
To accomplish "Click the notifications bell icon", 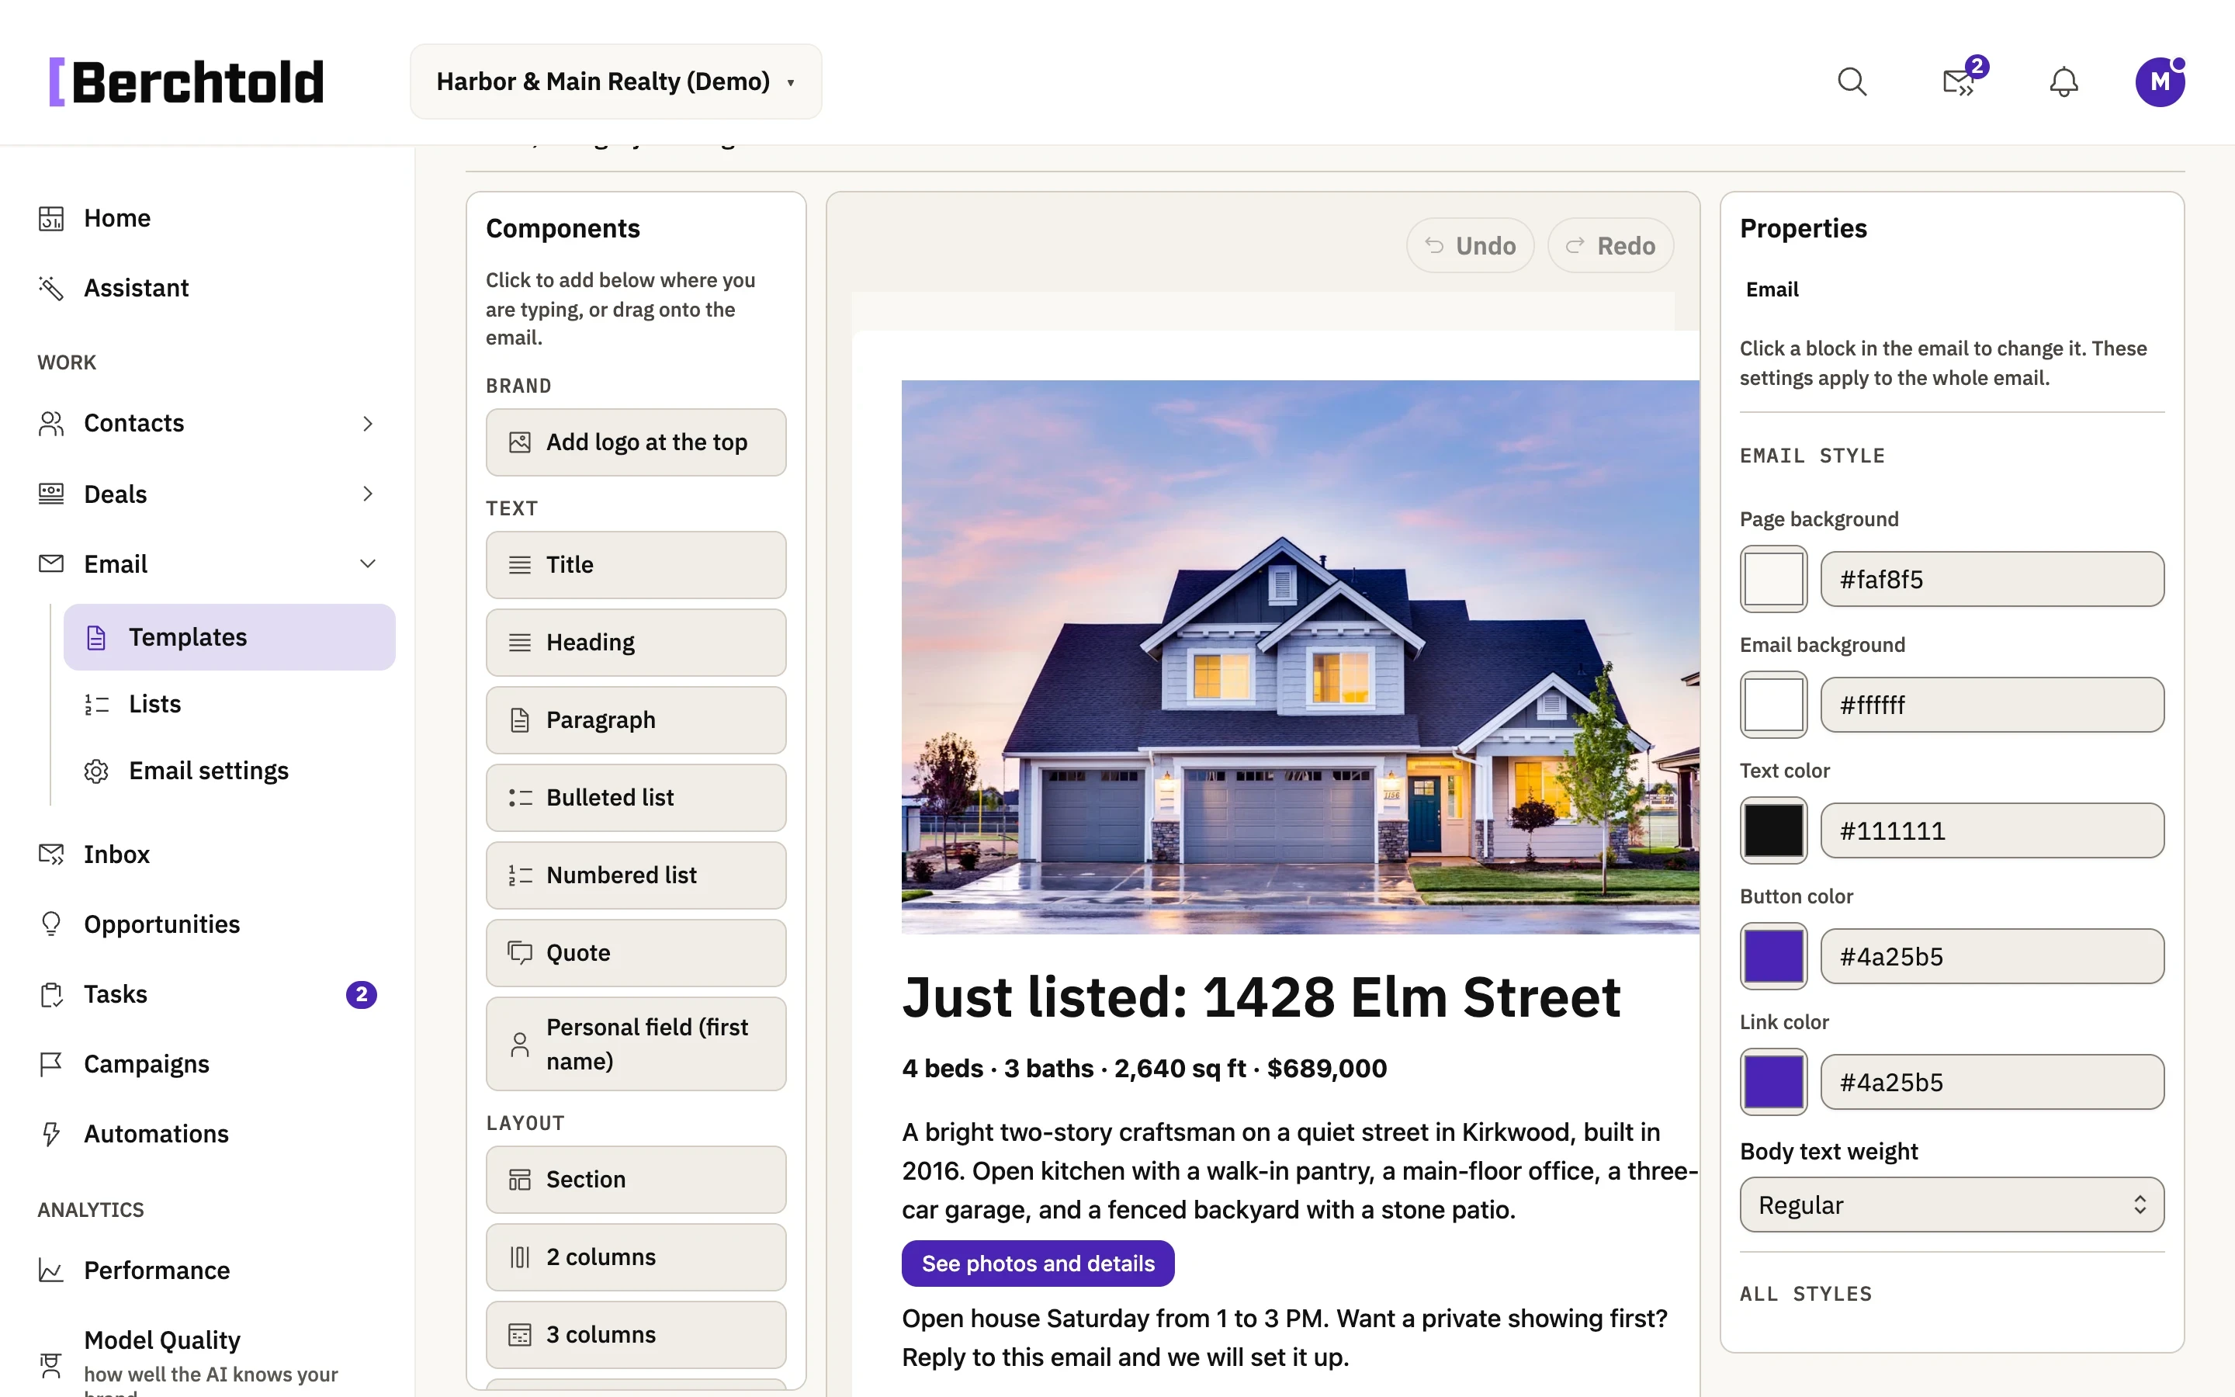I will coord(2064,82).
